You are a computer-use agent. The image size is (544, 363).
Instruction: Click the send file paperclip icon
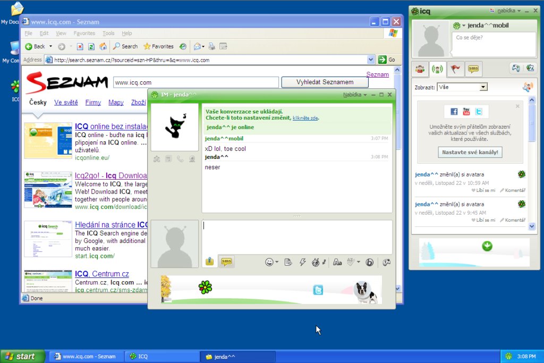(209, 261)
